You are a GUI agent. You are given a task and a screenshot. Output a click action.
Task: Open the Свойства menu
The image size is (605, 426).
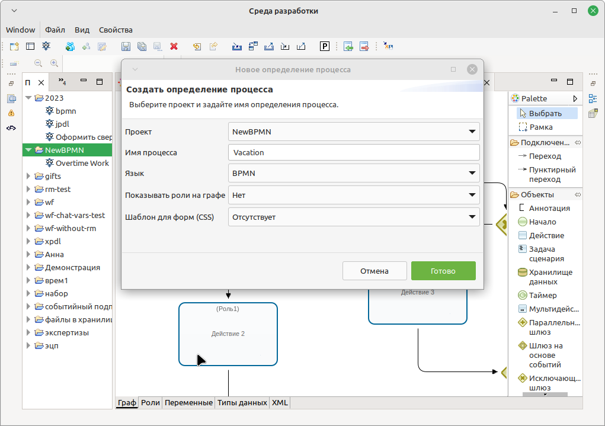click(x=116, y=30)
